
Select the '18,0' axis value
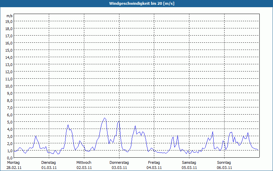[9, 29]
